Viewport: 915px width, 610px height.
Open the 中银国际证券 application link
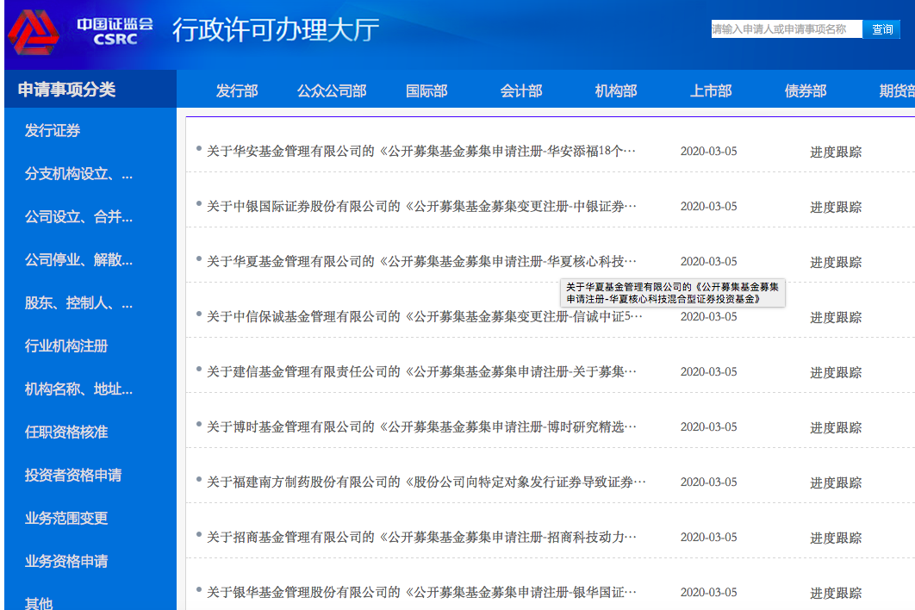(x=420, y=207)
